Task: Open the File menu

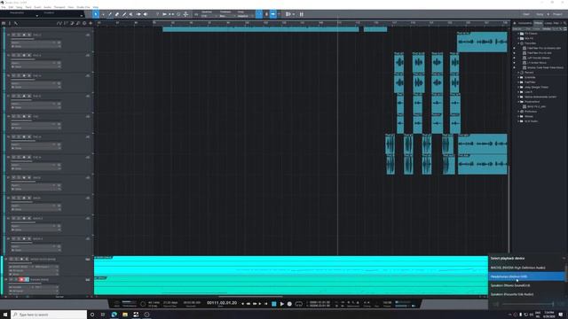Action: pos(4,7)
